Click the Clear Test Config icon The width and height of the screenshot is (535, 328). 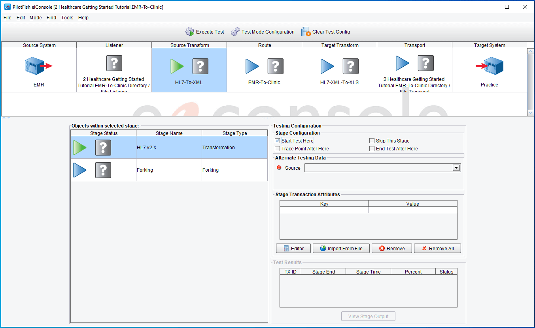click(305, 32)
